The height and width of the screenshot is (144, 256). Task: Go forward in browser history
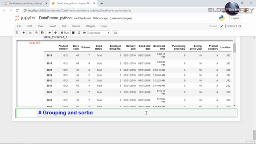(11, 10)
